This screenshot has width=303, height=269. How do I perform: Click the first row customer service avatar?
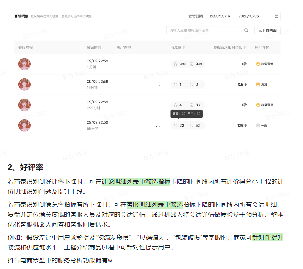click(x=25, y=64)
